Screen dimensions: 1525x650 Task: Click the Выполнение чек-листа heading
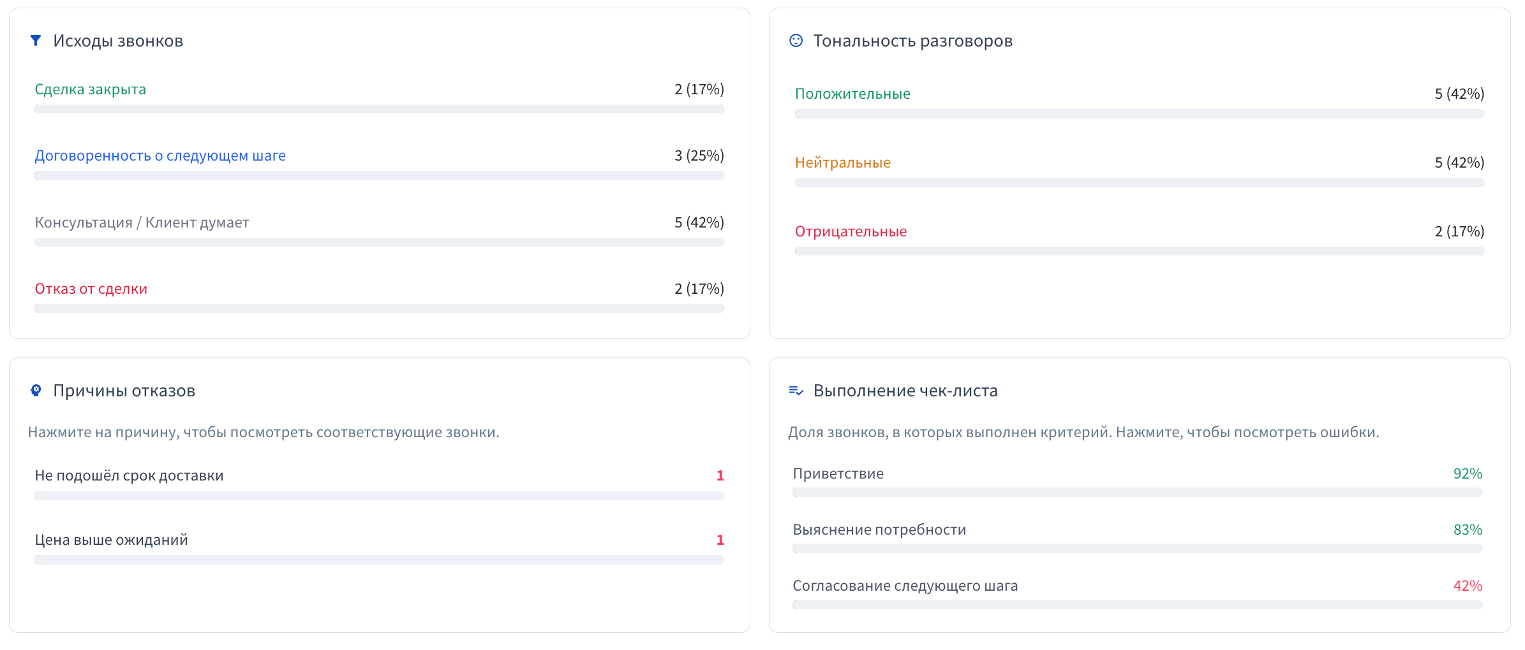(x=905, y=391)
